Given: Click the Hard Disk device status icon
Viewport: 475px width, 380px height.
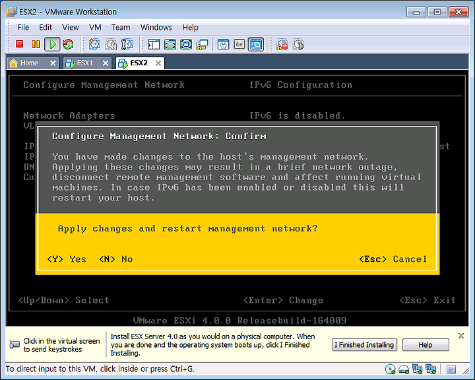Looking at the screenshot, I should [x=404, y=369].
